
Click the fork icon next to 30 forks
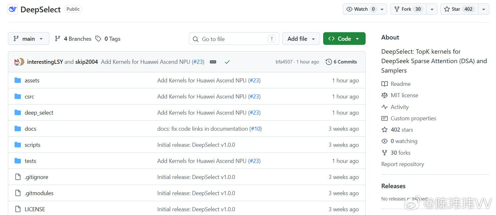click(x=385, y=153)
